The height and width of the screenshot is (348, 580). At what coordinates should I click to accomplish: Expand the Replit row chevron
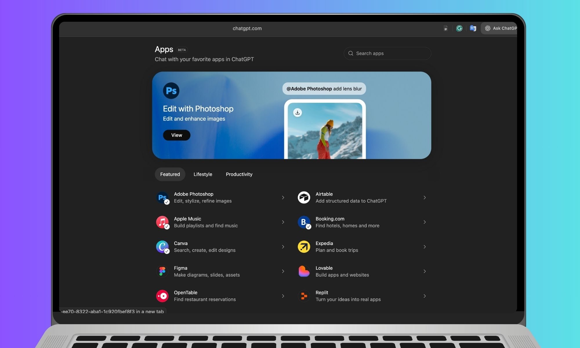coord(425,296)
